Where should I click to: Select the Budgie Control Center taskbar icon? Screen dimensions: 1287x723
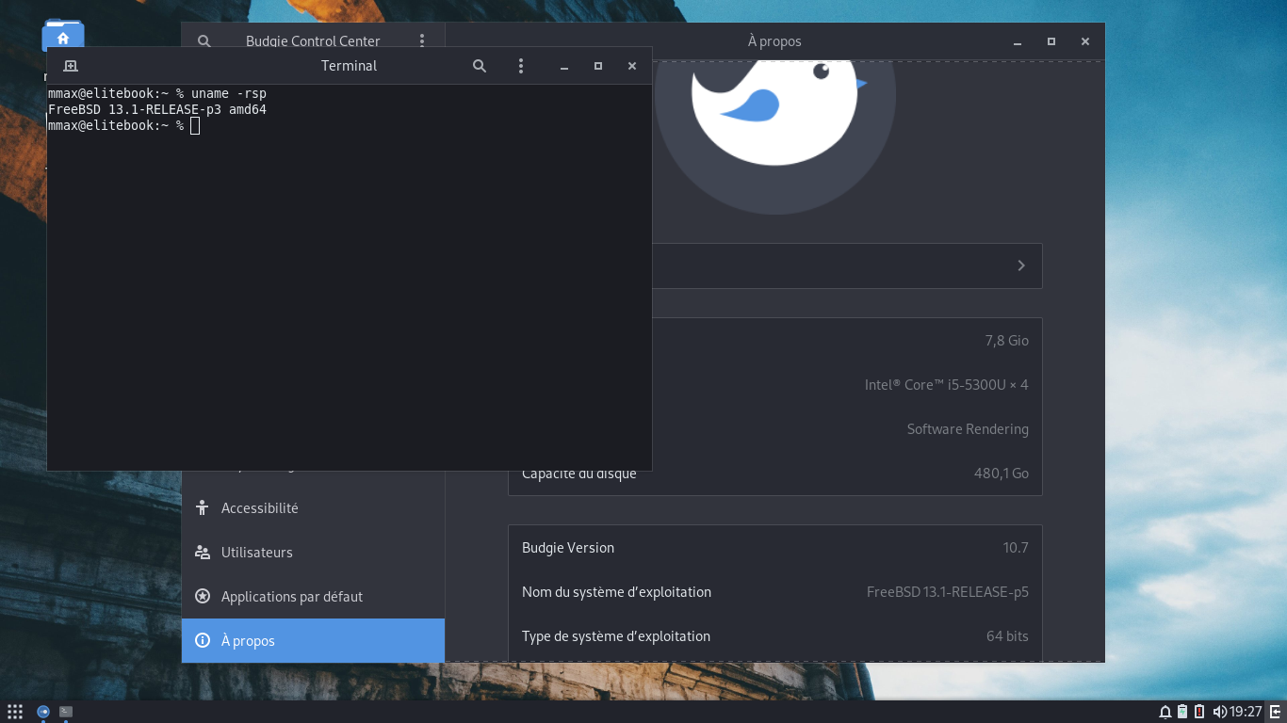click(43, 712)
